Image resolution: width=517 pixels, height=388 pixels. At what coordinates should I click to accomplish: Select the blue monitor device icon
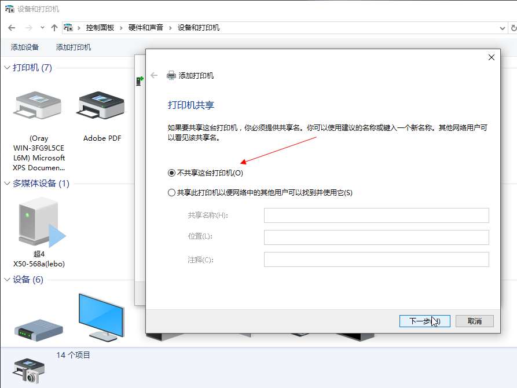[101, 317]
